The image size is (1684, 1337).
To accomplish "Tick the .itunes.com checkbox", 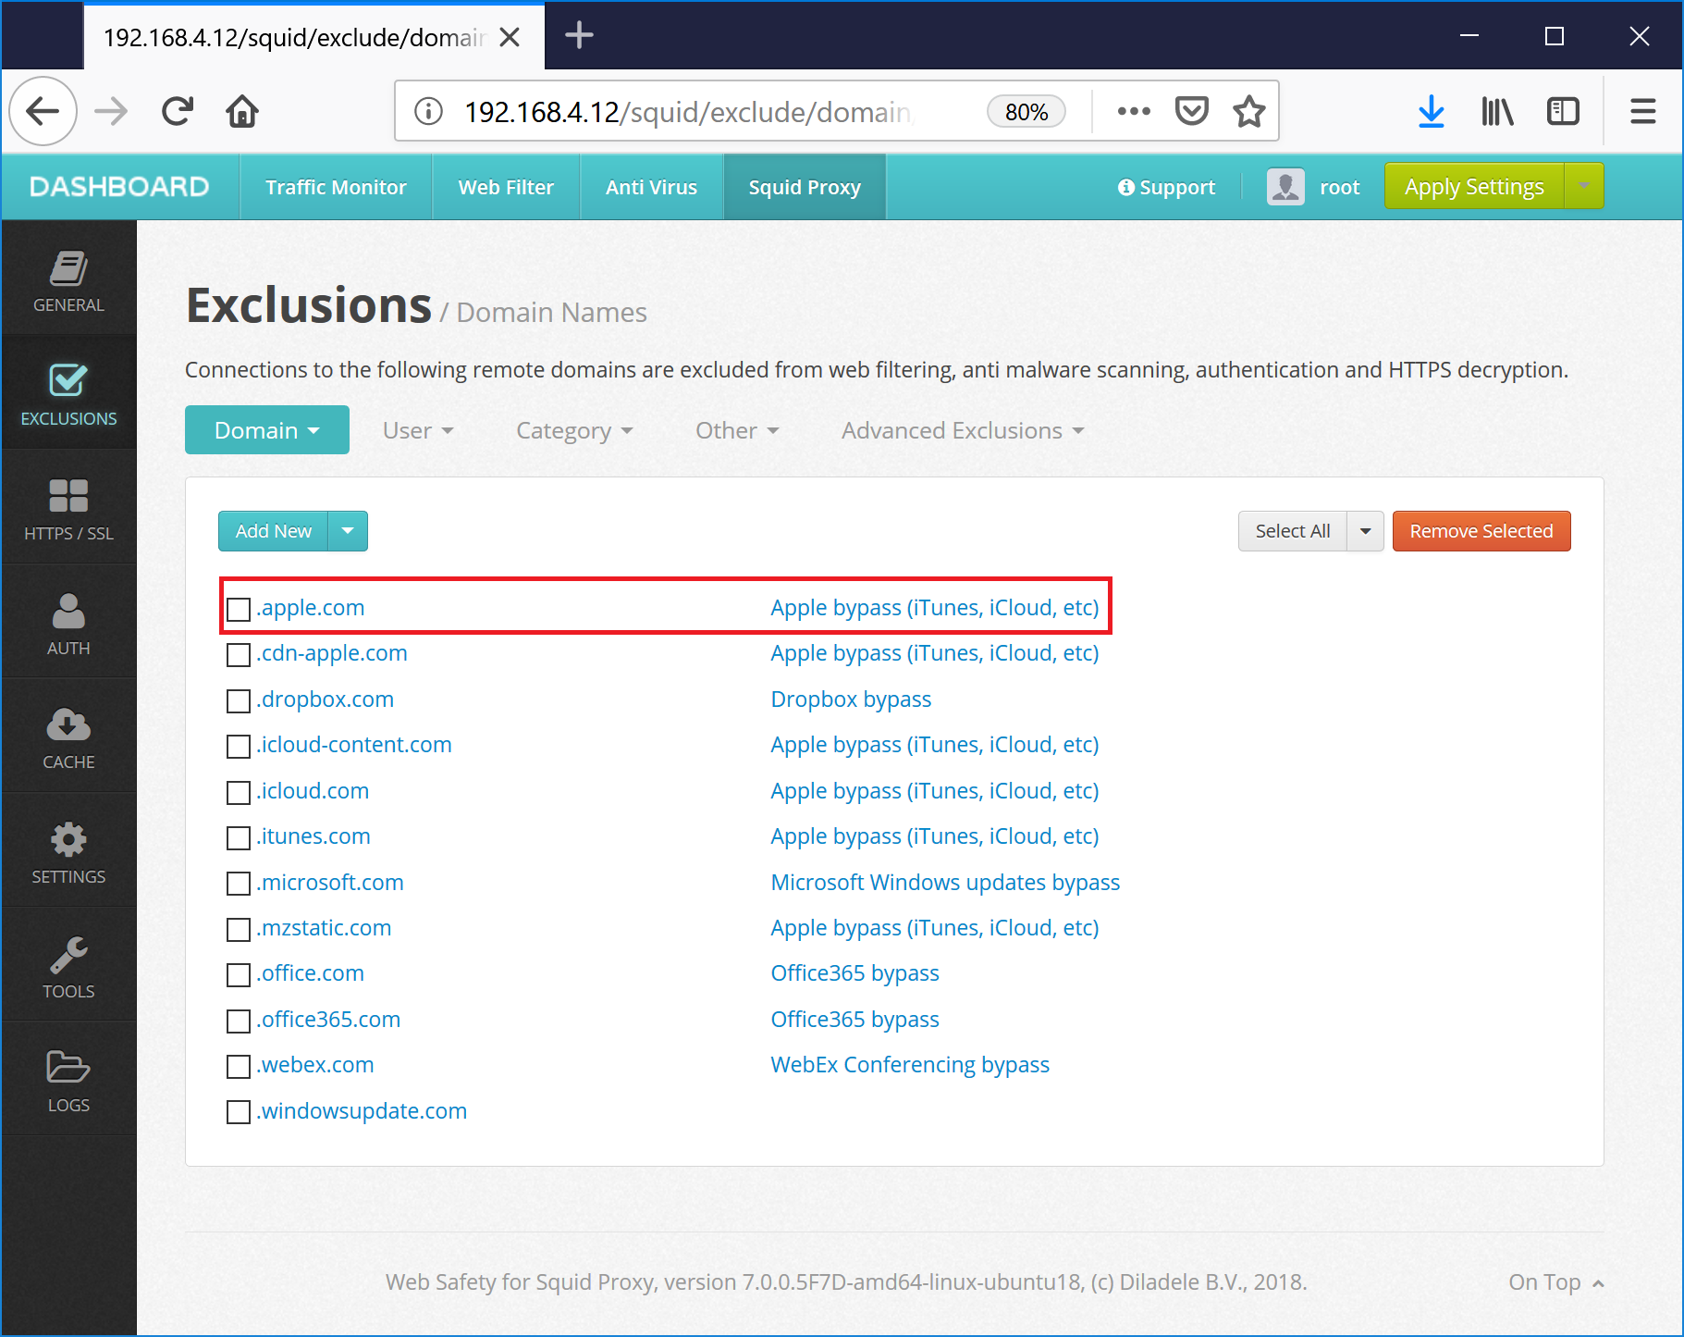I will click(x=239, y=838).
